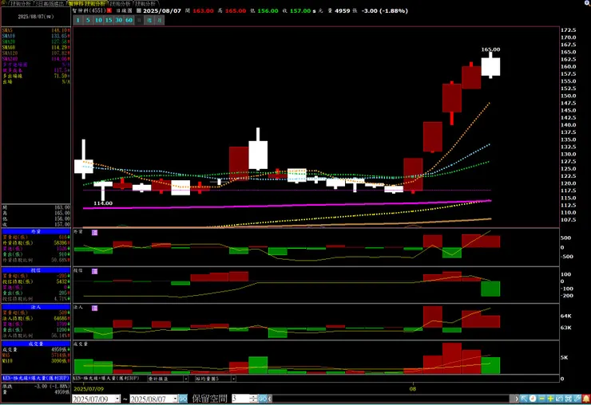Select the 1-minute timeframe button
This screenshot has height=405, width=591.
coord(78,20)
